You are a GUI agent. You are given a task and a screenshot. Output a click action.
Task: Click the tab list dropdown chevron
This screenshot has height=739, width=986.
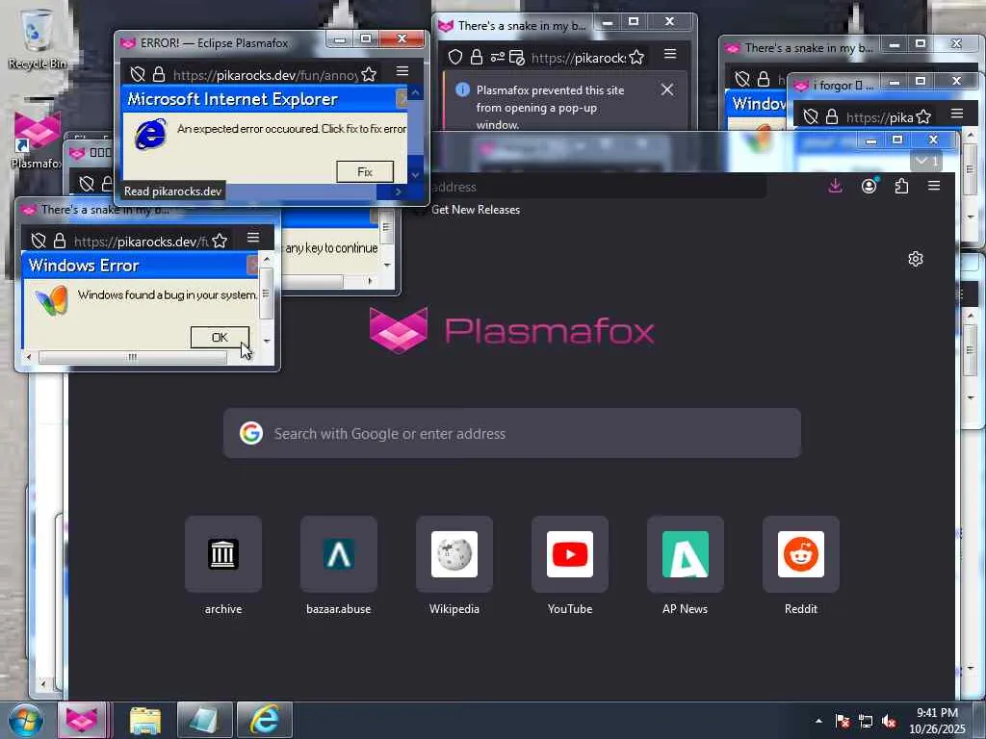click(926, 161)
